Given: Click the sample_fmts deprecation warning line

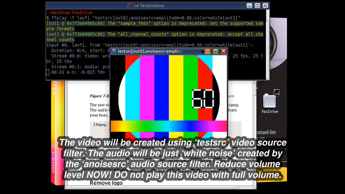Looking at the screenshot, I should (155, 26).
